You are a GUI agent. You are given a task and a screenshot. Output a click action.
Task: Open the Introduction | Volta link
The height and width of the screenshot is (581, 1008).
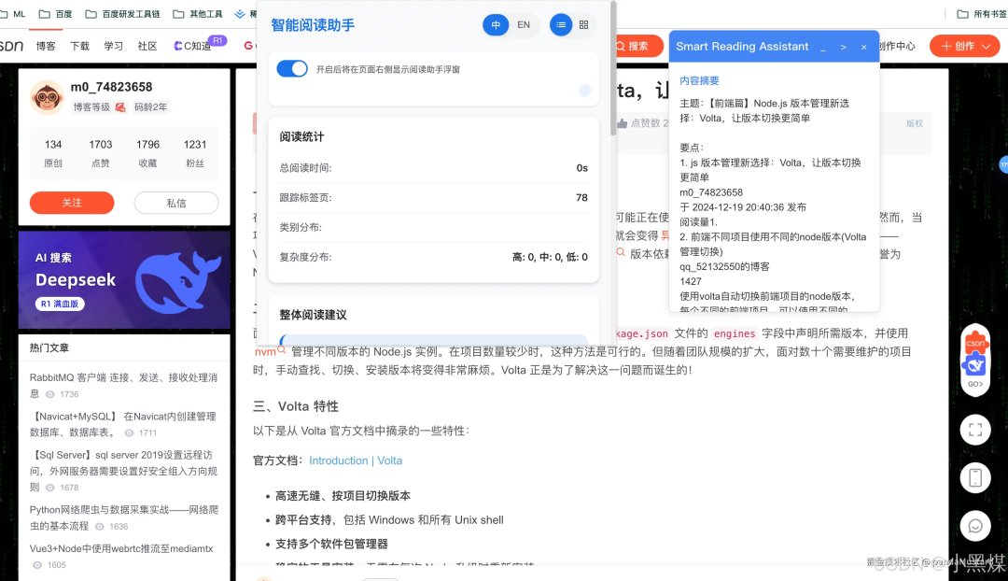pyautogui.click(x=356, y=461)
